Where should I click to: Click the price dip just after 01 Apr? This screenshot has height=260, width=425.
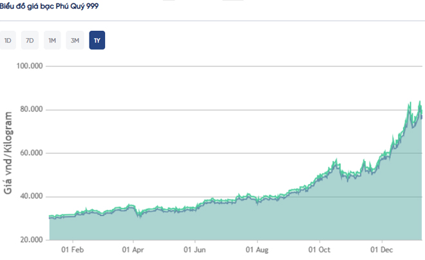tap(138, 216)
